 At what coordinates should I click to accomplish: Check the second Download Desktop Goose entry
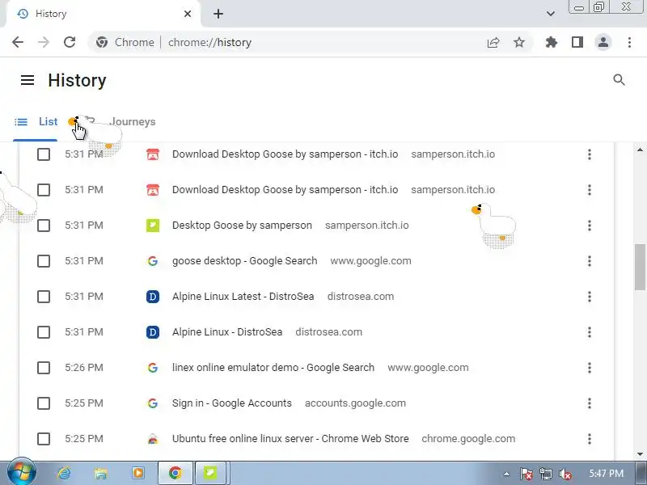44,190
